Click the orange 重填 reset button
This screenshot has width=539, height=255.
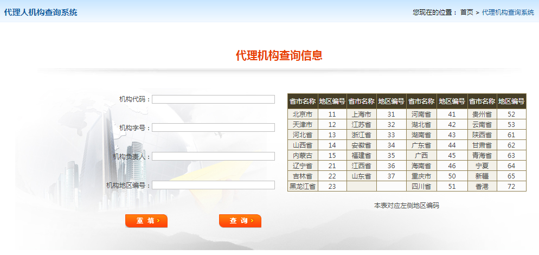tap(146, 221)
